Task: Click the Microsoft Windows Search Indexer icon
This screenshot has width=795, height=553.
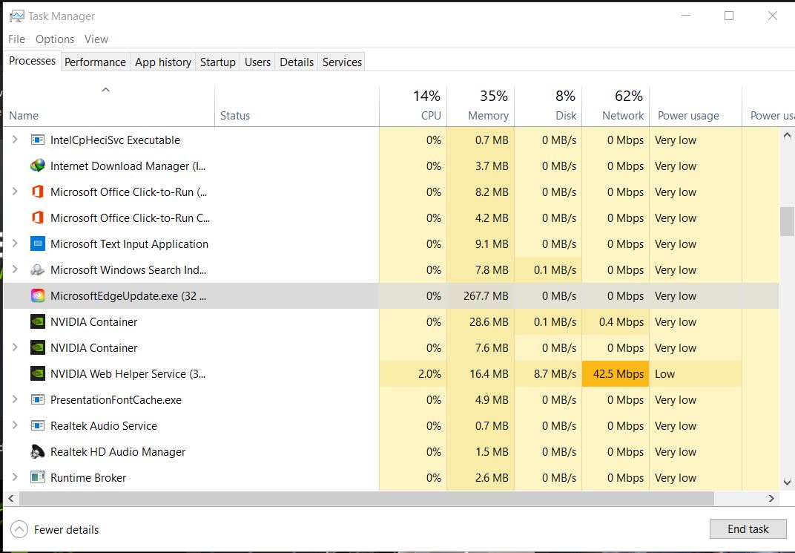Action: tap(37, 270)
